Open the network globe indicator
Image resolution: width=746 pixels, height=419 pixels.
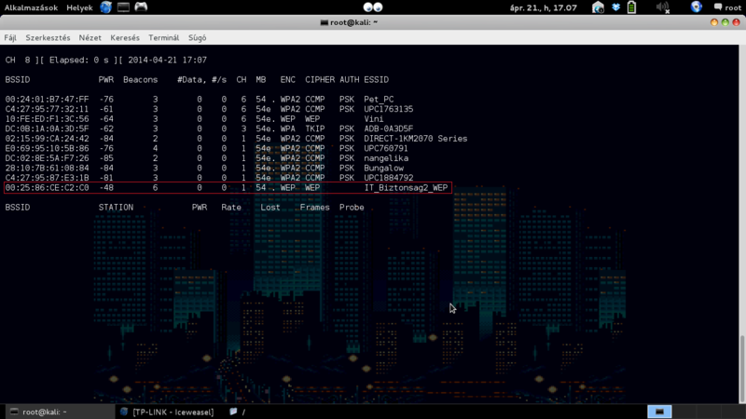pyautogui.click(x=697, y=7)
